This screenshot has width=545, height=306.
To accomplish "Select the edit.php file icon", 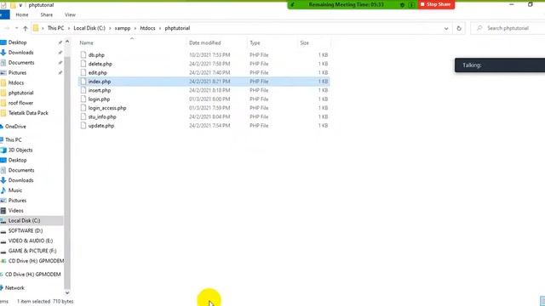I will pyautogui.click(x=83, y=72).
